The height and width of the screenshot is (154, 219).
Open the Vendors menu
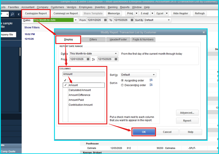(71, 7)
